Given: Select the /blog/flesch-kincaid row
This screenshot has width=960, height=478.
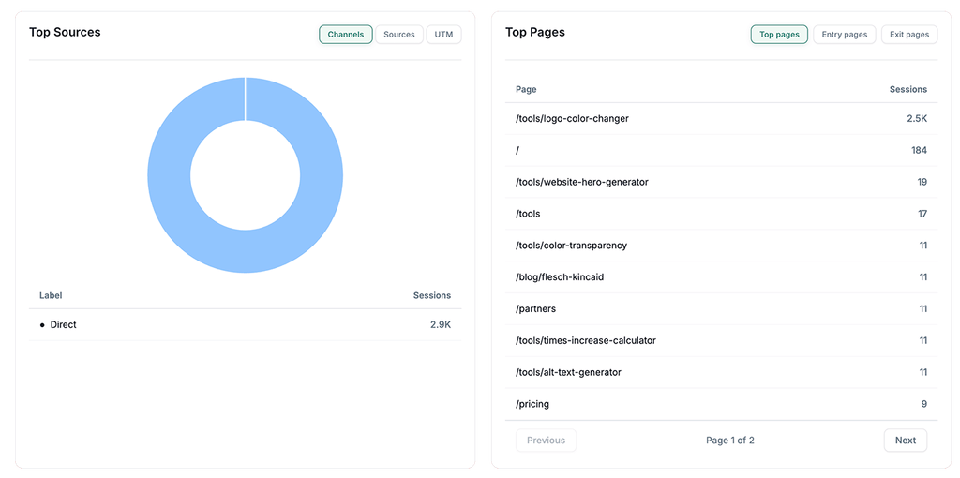Looking at the screenshot, I should (x=721, y=277).
